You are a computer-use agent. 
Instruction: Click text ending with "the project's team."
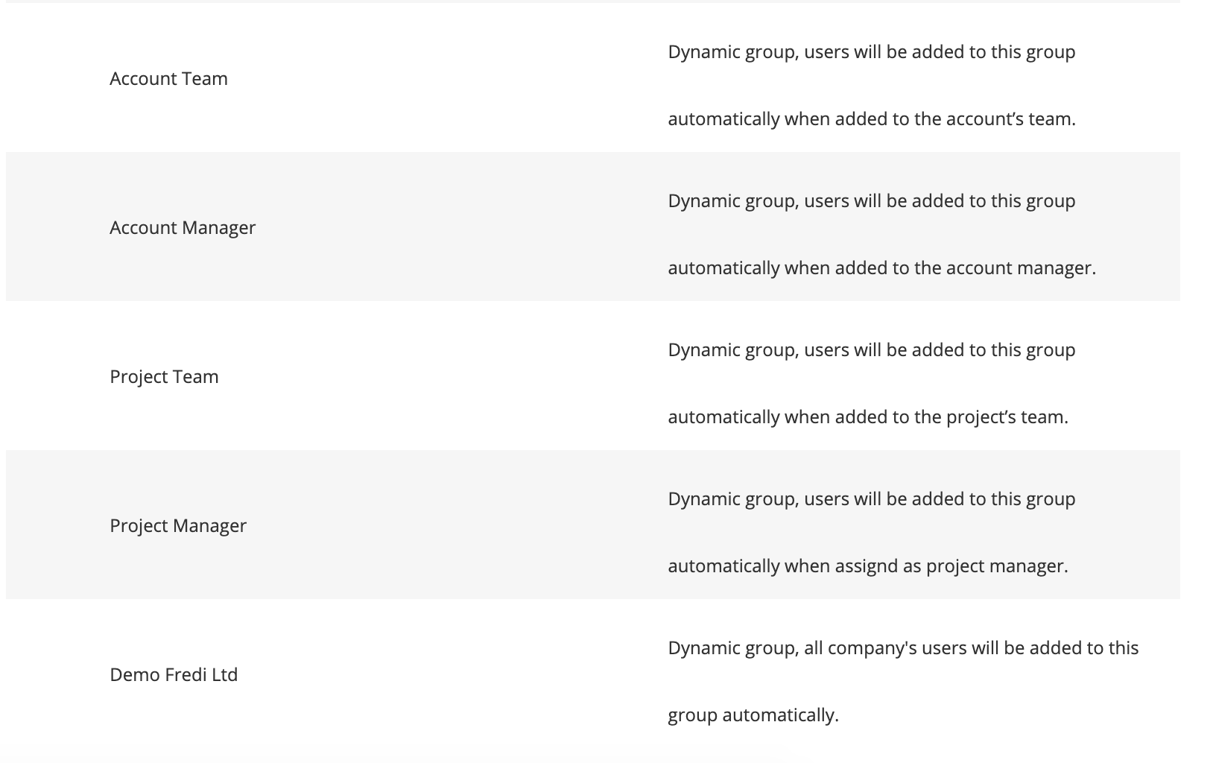(868, 417)
